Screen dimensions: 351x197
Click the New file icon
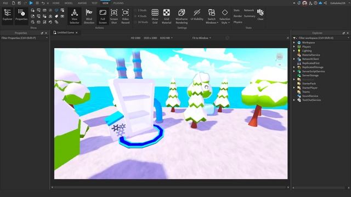13,3
